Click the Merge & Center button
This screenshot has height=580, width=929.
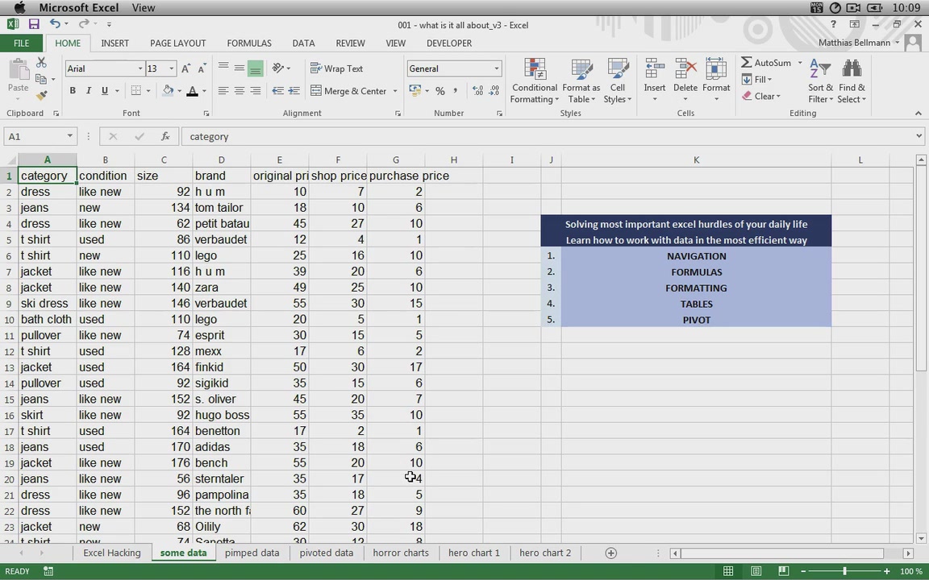coord(348,90)
